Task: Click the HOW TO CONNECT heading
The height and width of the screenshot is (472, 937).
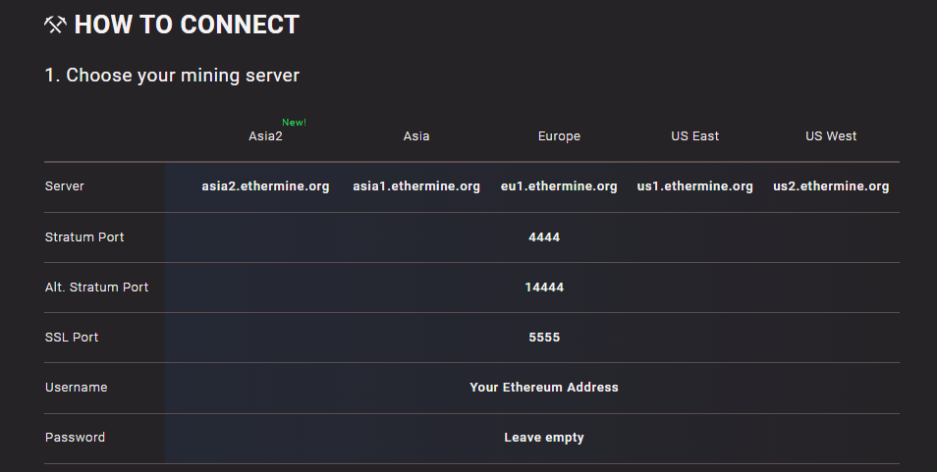Action: [x=187, y=26]
